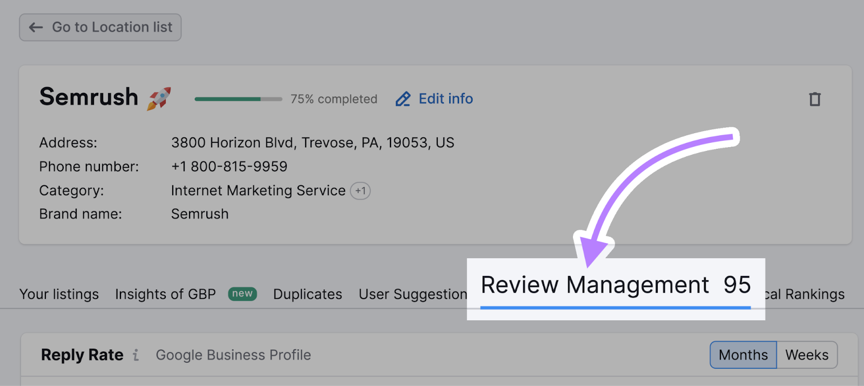Go to Location list

click(x=100, y=27)
